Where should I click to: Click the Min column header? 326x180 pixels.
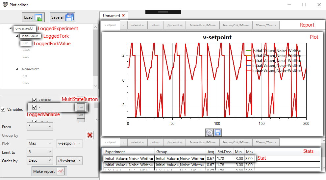[x=238, y=151]
